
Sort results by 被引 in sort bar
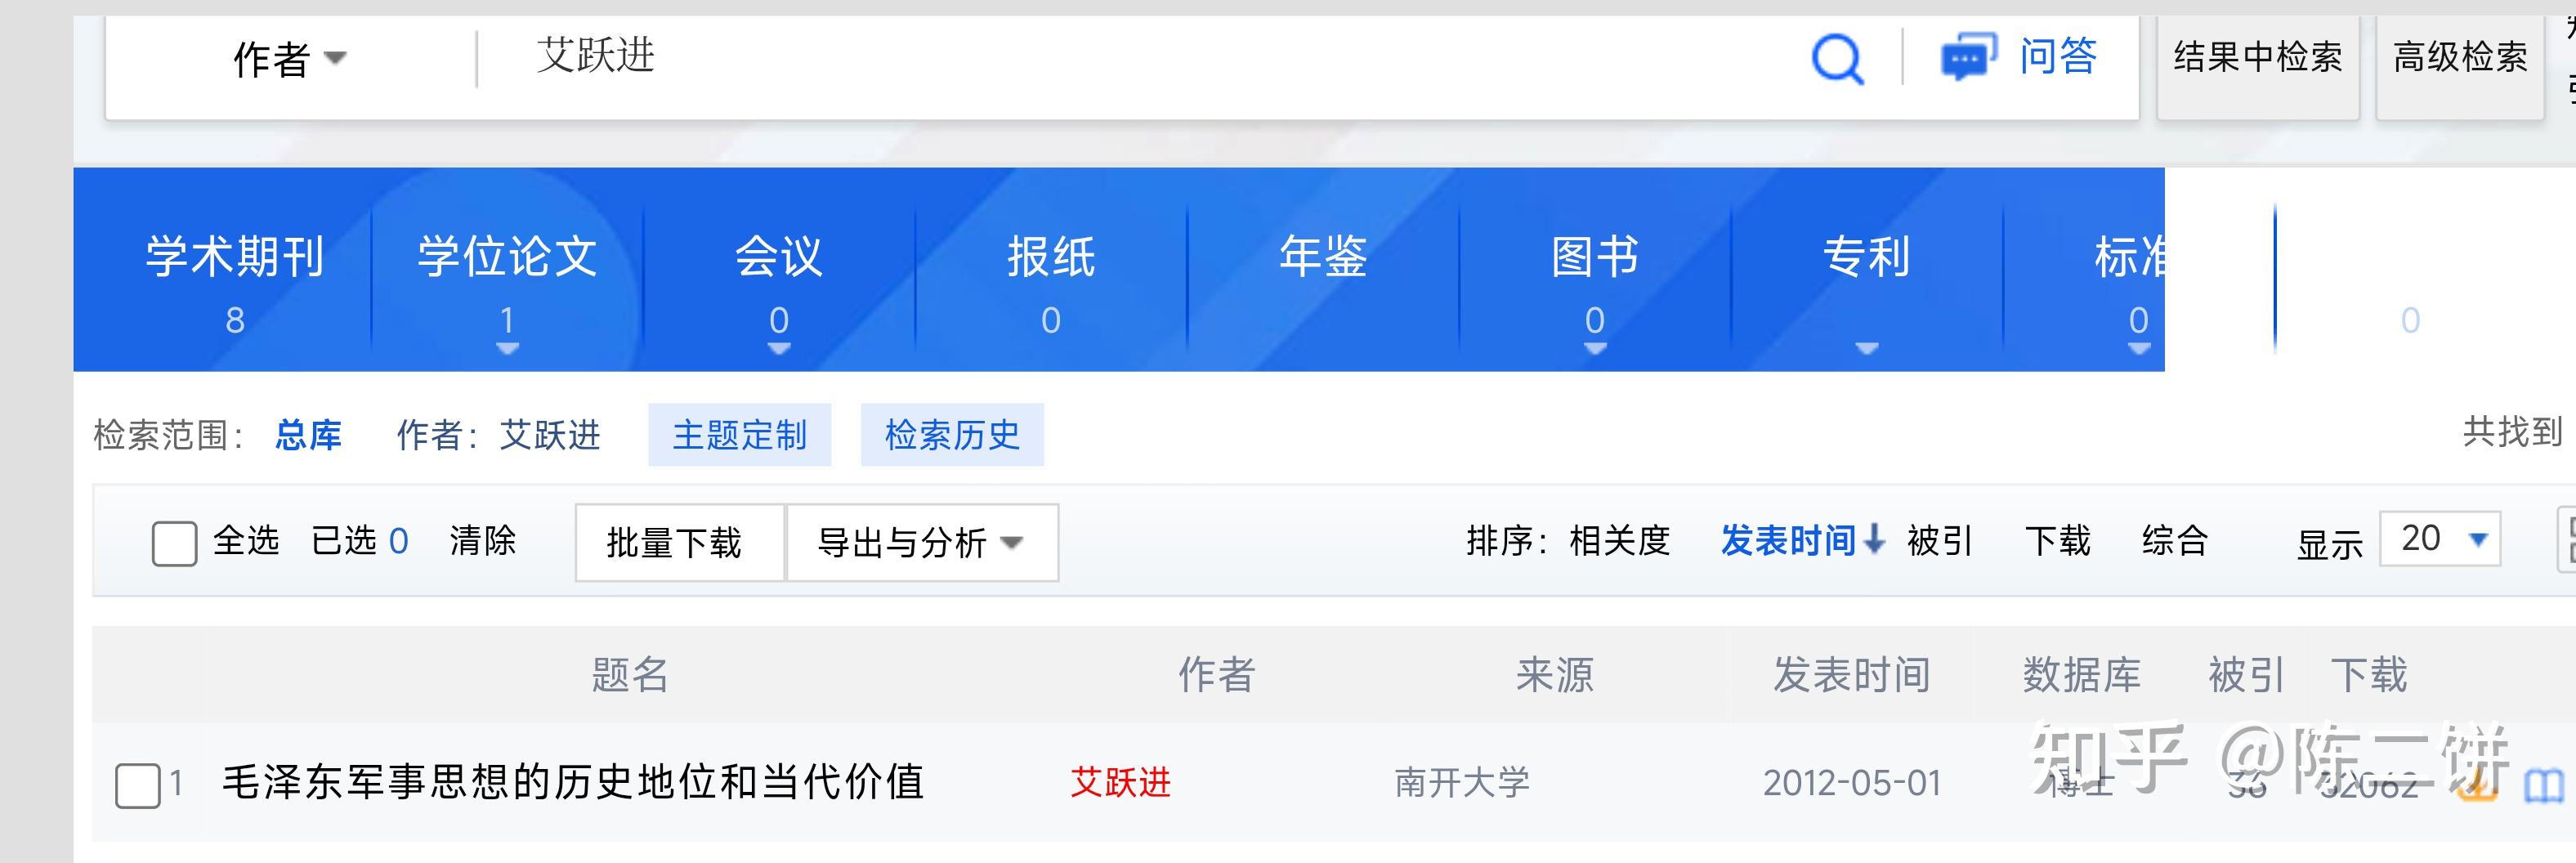(1940, 541)
